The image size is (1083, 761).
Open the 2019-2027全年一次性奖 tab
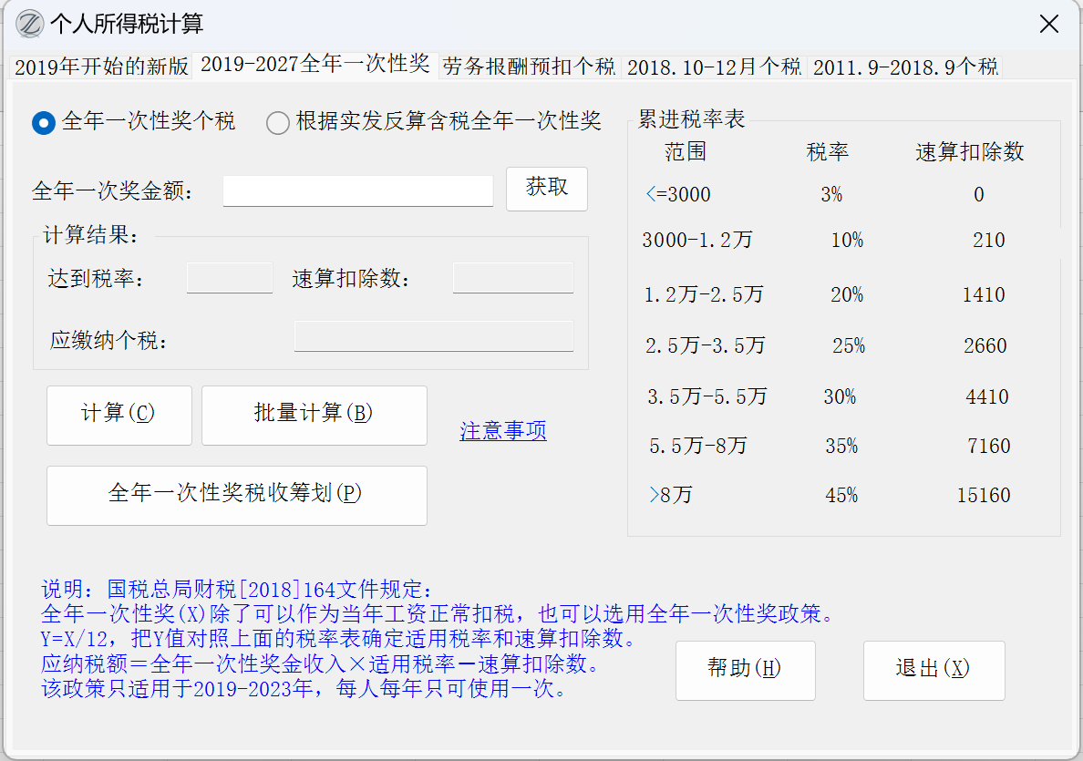(315, 65)
